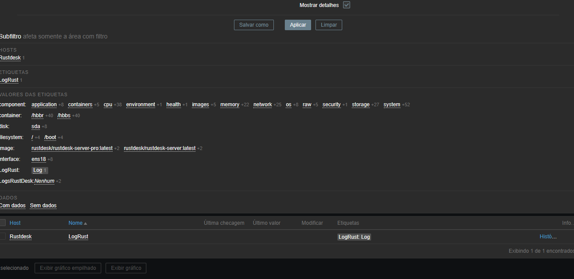Viewport: 574px width, 279px height.
Task: Clear the filter with Limpar
Action: (329, 25)
